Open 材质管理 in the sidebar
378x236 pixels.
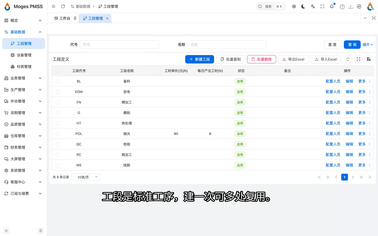(23, 67)
